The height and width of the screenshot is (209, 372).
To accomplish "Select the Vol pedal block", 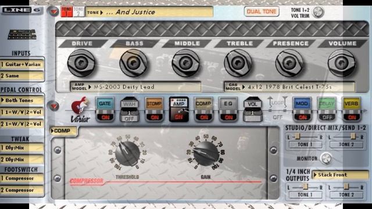I will click(x=253, y=109).
